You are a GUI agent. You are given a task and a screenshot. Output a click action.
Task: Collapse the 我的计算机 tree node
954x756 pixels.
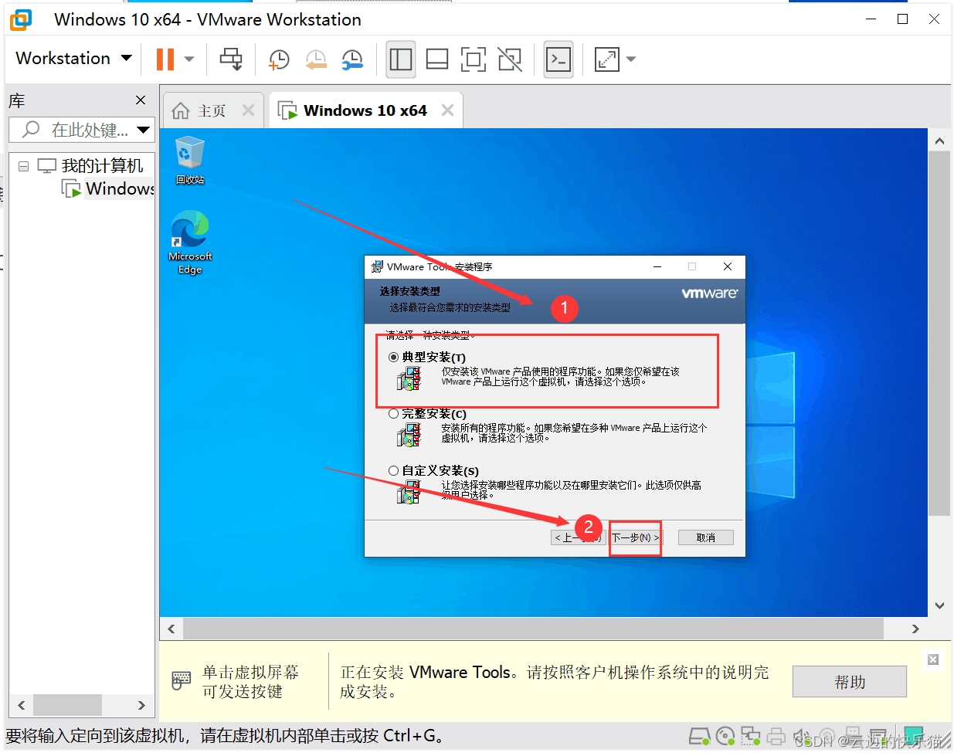pyautogui.click(x=24, y=166)
